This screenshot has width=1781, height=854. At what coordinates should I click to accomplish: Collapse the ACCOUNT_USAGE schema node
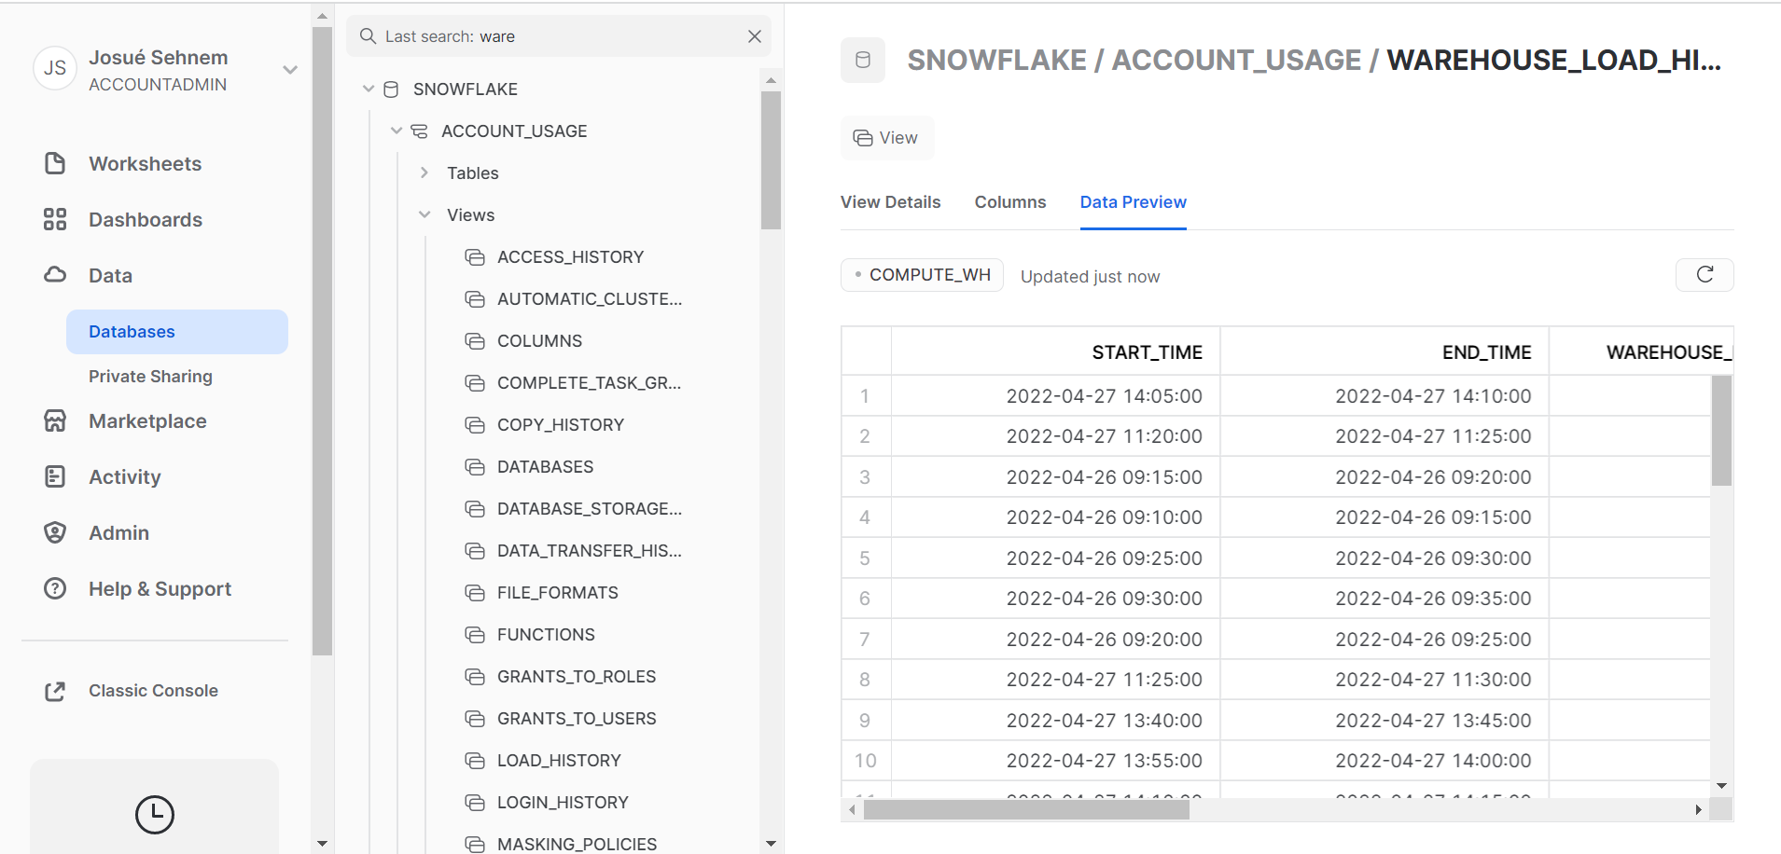pyautogui.click(x=397, y=131)
